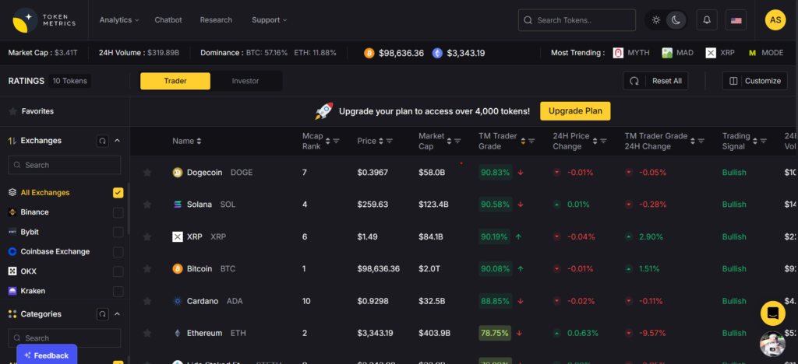Open Price column filter
This screenshot has width=798, height=364.
[x=390, y=141]
